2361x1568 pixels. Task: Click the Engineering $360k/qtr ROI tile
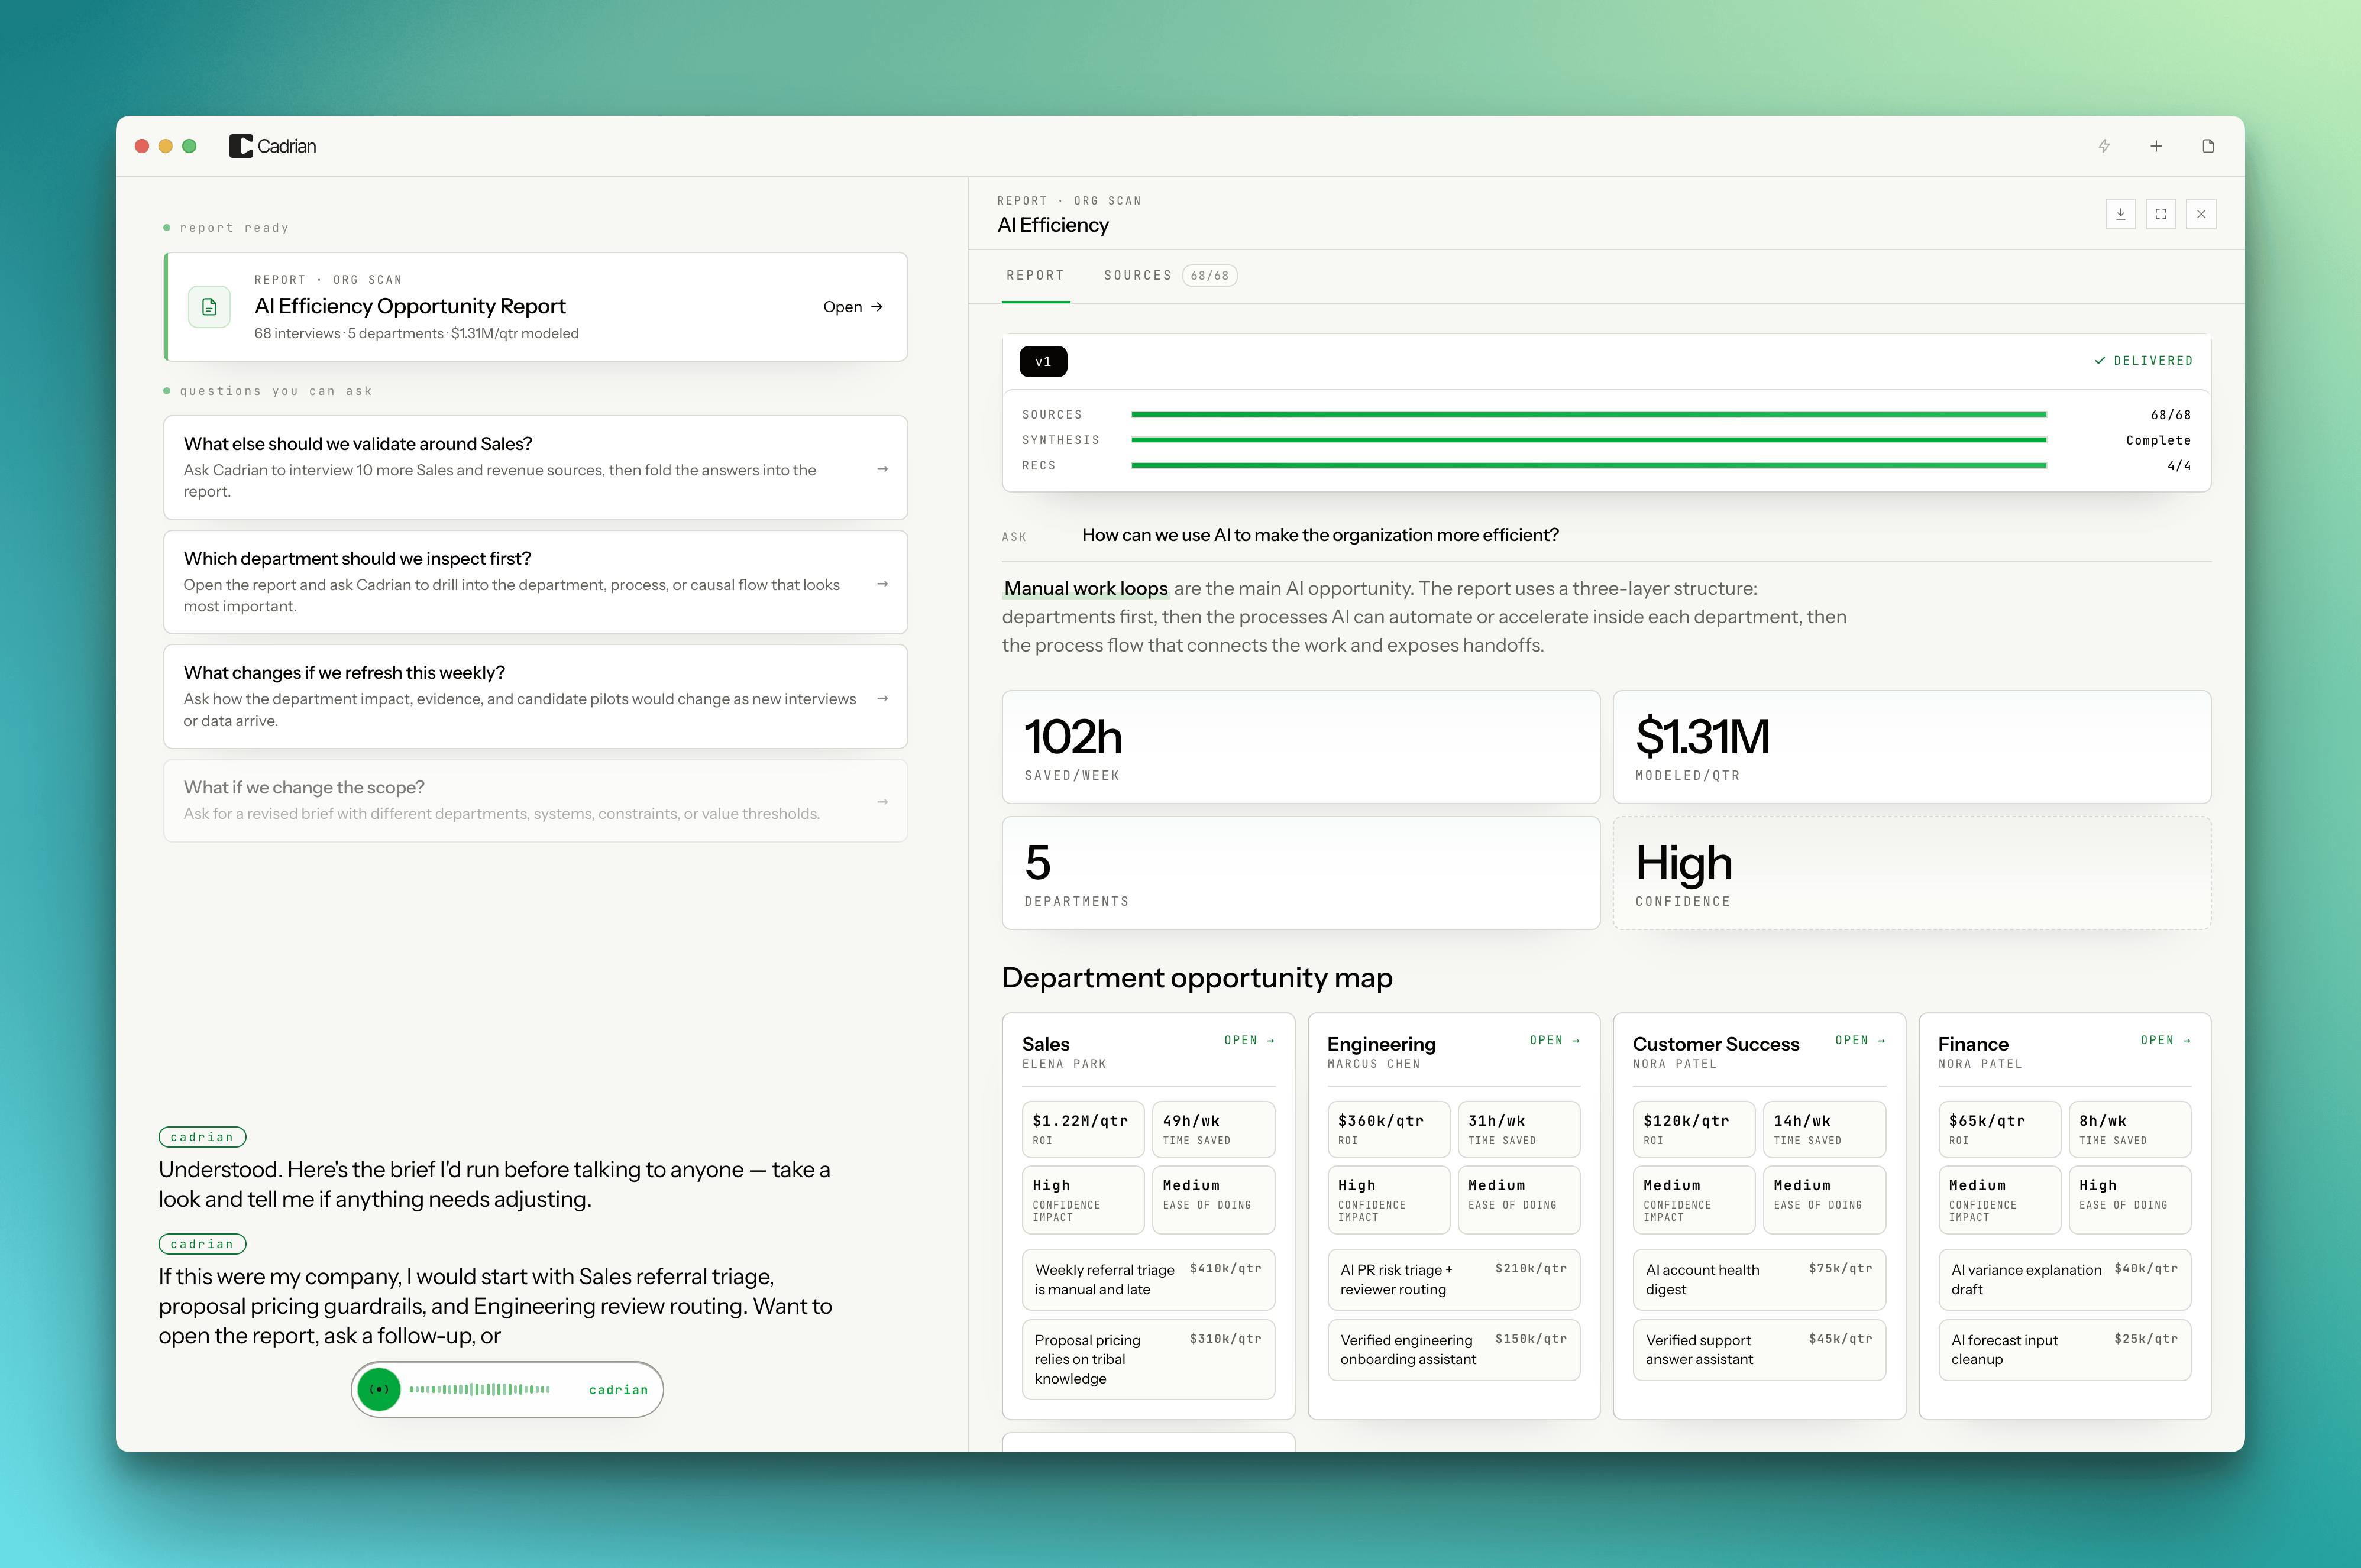[x=1388, y=1129]
